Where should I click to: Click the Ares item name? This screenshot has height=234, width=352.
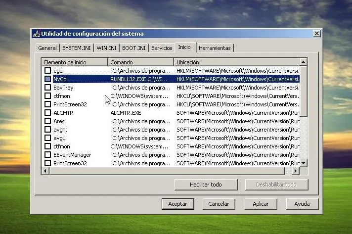[59, 121]
